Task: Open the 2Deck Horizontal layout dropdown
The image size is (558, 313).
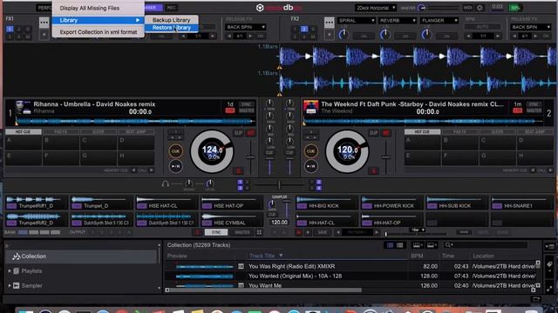Action: click(376, 8)
